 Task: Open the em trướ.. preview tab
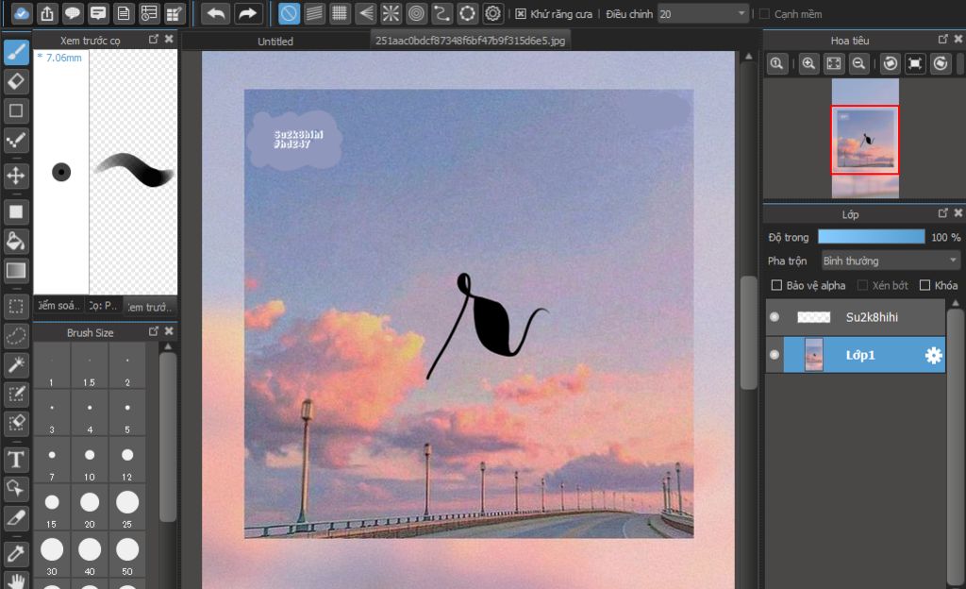coord(150,306)
